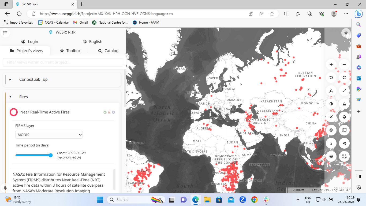Viewport: 366px width, 206px height.
Task: Click the Login button
Action: pos(30,42)
